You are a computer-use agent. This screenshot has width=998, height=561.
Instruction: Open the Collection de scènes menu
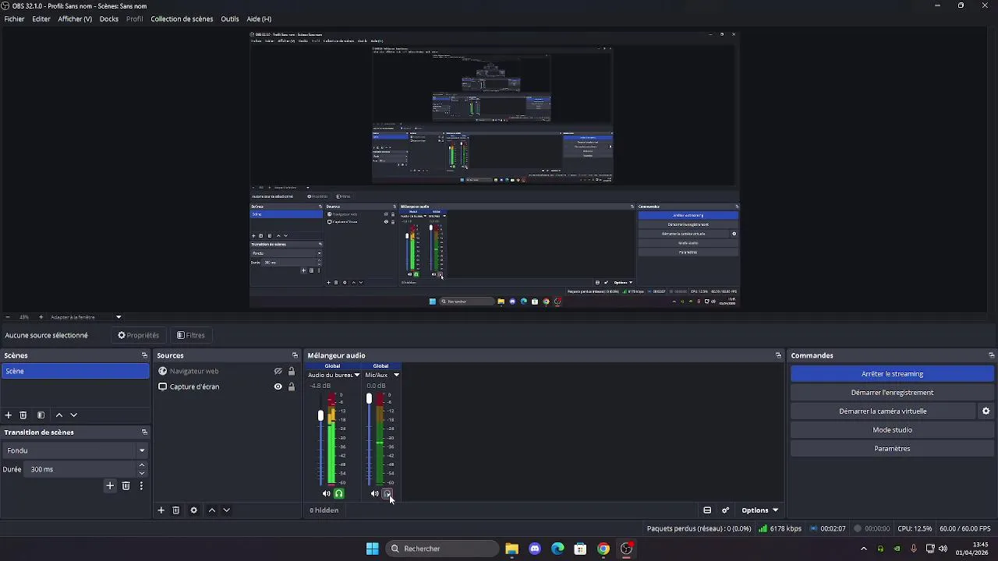pyautogui.click(x=182, y=19)
